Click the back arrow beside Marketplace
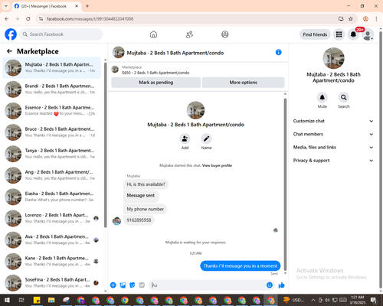The width and height of the screenshot is (383, 306). [9, 51]
